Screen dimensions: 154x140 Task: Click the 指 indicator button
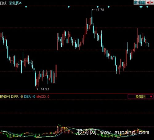coord(136,2)
